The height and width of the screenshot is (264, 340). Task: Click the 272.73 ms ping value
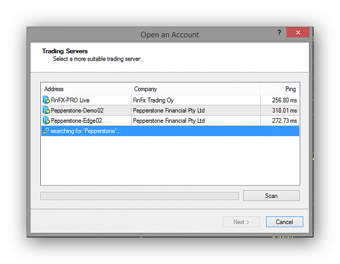[x=285, y=121]
